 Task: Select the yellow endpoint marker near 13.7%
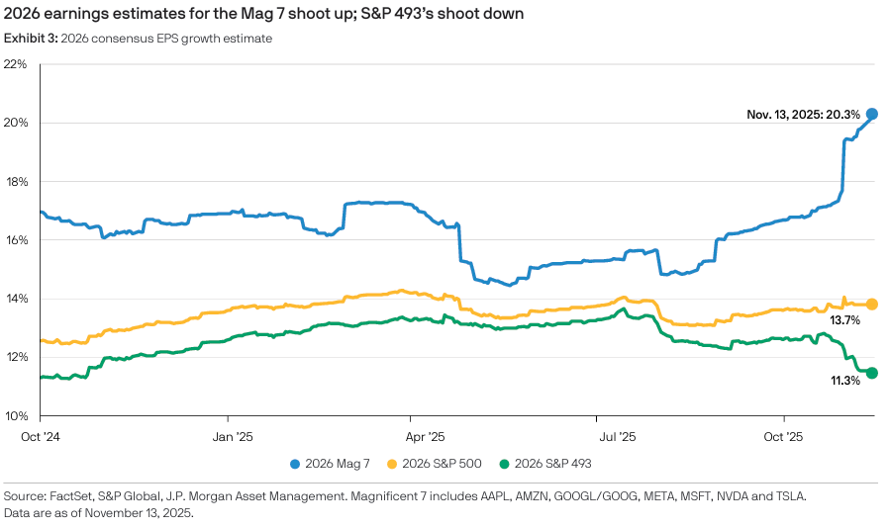point(871,304)
